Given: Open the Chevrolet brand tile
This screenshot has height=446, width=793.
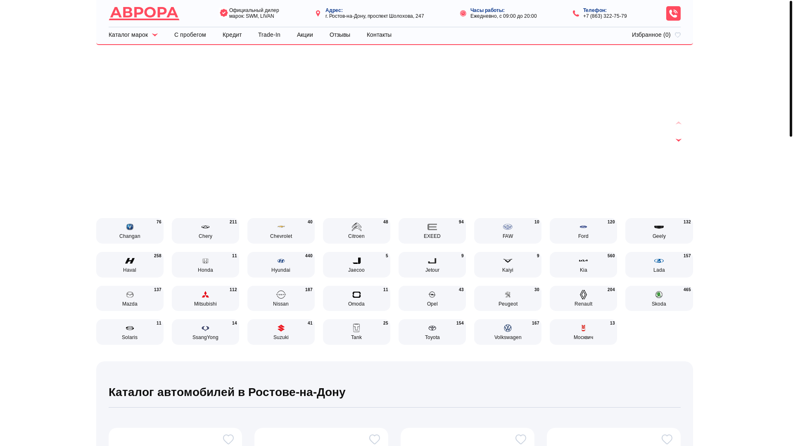Looking at the screenshot, I should point(281,231).
